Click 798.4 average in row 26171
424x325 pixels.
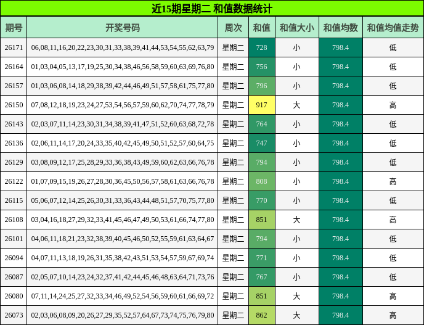(x=340, y=47)
